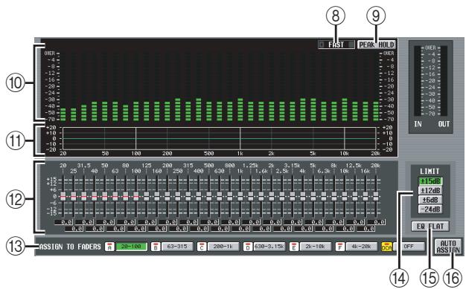
Task: Click the 4k band fader knob
Action: [x=302, y=196]
